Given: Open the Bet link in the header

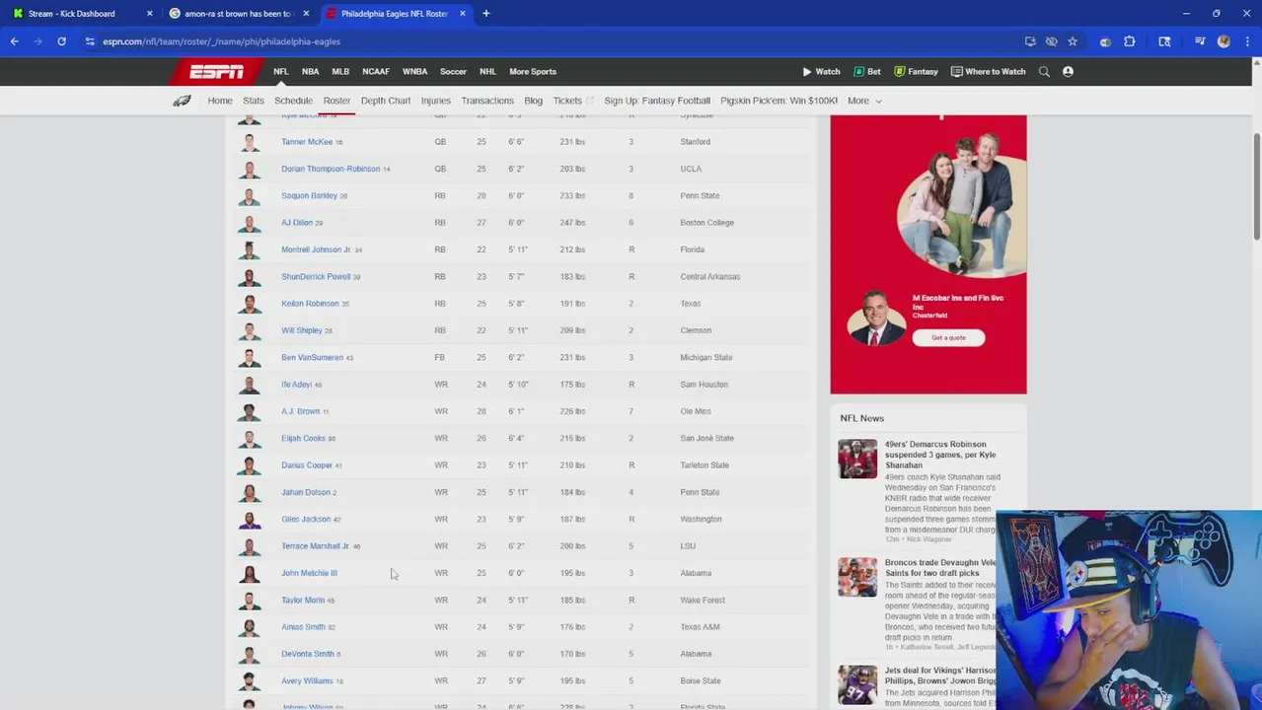Looking at the screenshot, I should [x=867, y=71].
